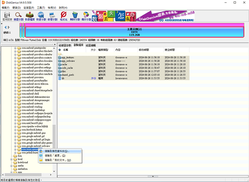249x182 pixels.
Task: Expand the com.google.android.gms tree node
Action: point(15,133)
